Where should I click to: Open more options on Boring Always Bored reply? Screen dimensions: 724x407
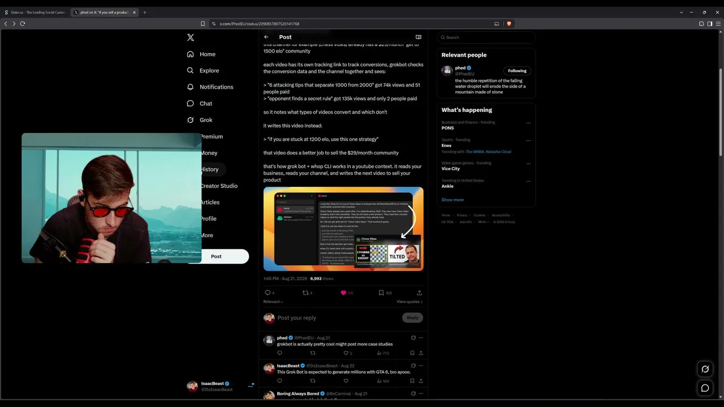click(x=421, y=393)
